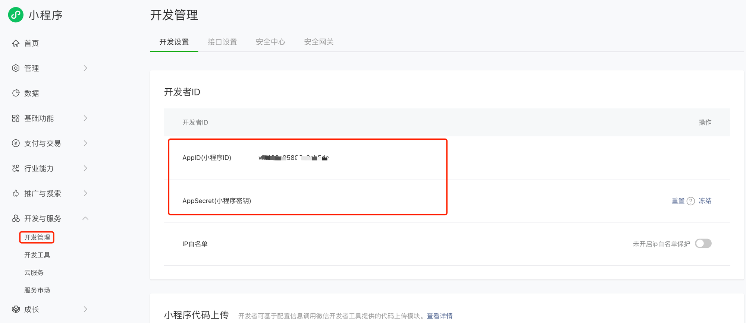This screenshot has width=746, height=323.
Task: Click the 行业能力 sidebar label
Action: pyautogui.click(x=39, y=168)
